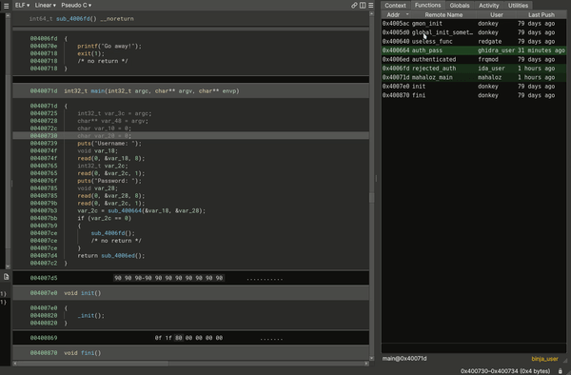Select the authenticated function row

[x=474, y=59]
